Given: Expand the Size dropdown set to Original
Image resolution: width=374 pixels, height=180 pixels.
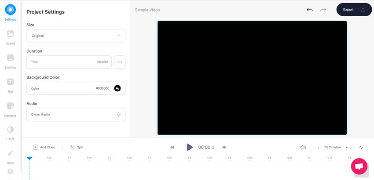Looking at the screenshot, I should [76, 36].
